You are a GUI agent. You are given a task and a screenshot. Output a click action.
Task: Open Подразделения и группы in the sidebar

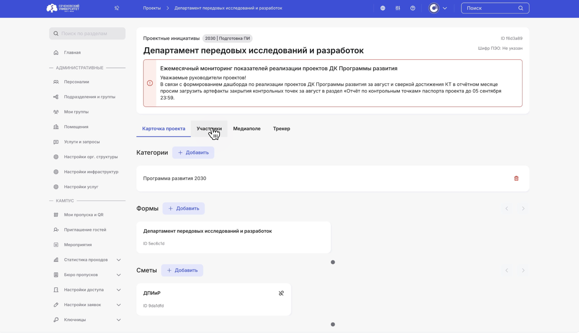pyautogui.click(x=90, y=97)
